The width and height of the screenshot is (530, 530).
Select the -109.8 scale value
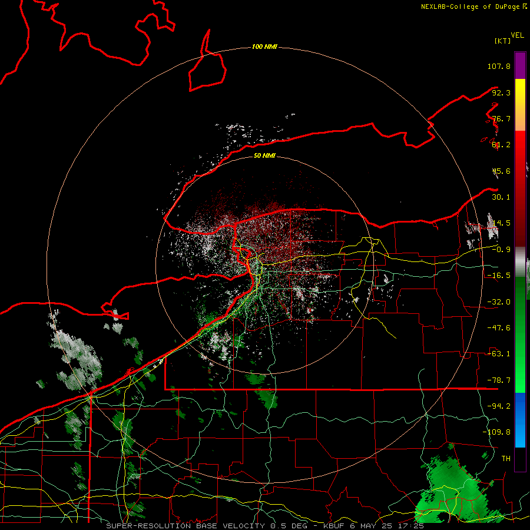496,432
